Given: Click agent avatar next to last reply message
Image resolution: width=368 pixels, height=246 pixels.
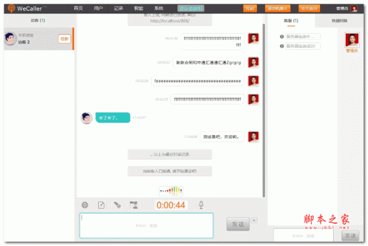Looking at the screenshot, I should [253, 137].
